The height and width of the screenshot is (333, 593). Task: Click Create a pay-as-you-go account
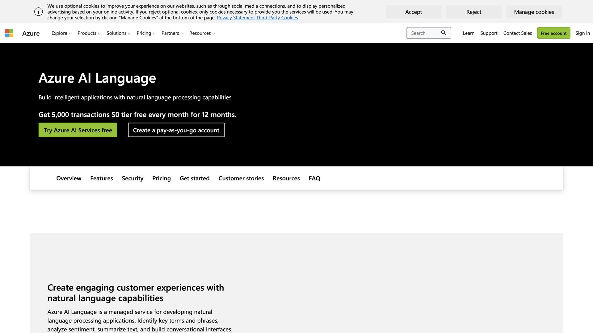click(x=176, y=130)
